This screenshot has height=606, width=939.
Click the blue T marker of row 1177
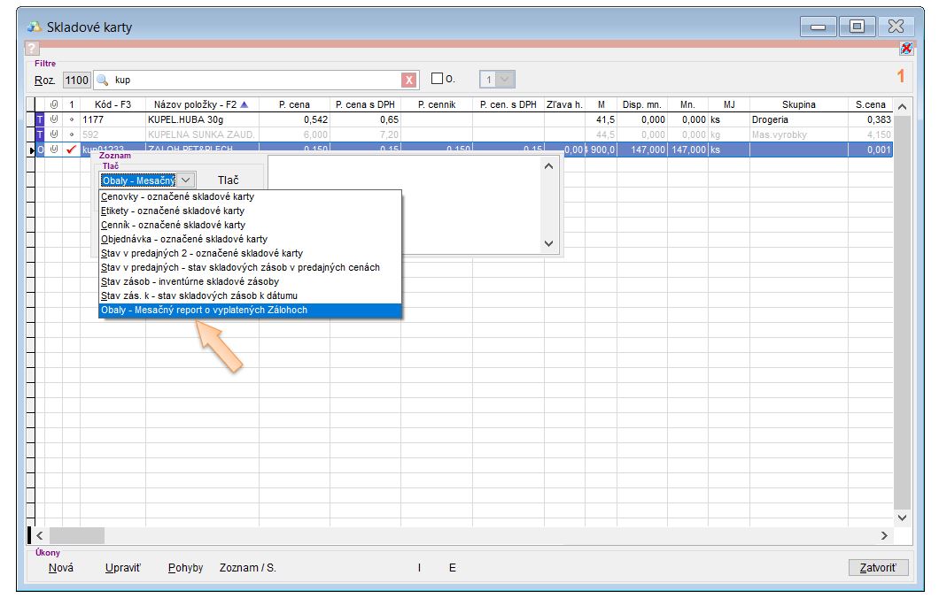[39, 119]
